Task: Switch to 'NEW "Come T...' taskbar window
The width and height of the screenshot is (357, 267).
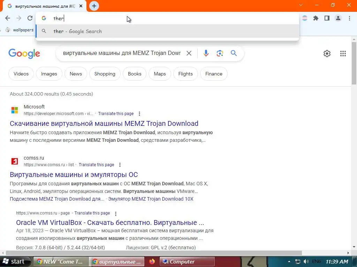Action: click(61, 261)
